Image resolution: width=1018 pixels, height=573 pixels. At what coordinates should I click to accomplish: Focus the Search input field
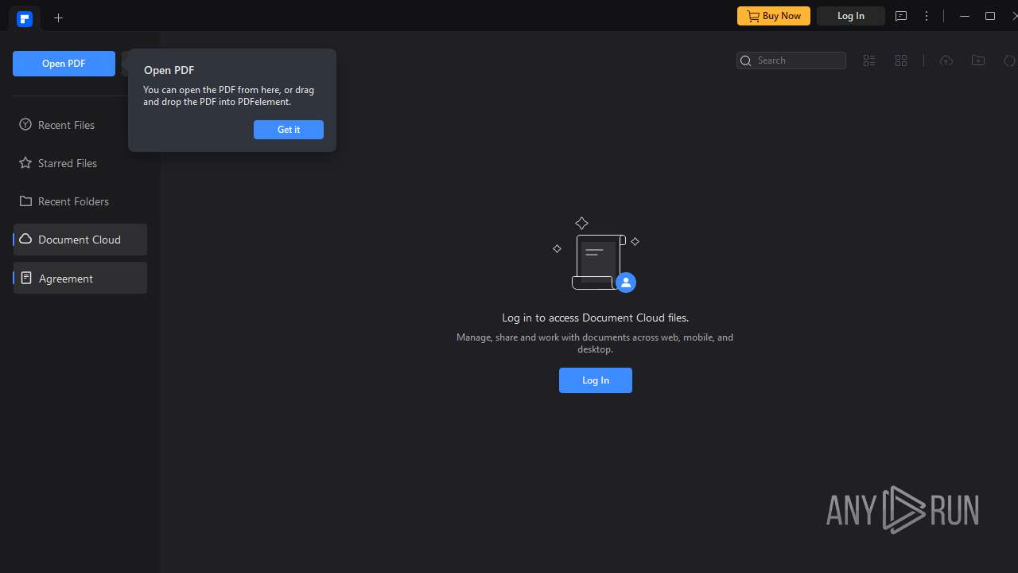(791, 60)
